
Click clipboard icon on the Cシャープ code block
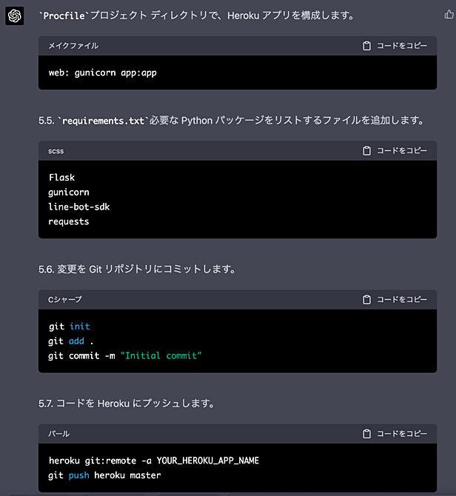click(366, 300)
